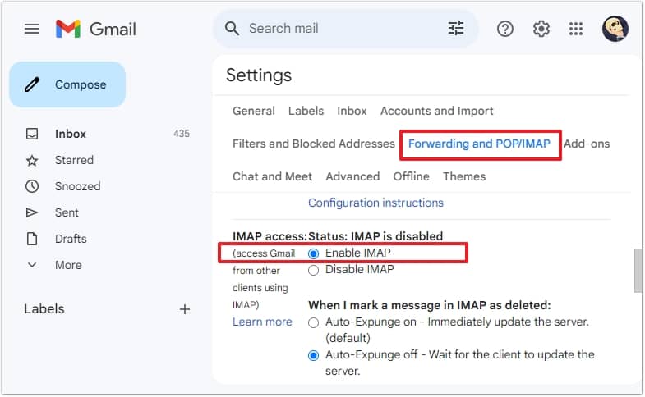Viewport: 645px width, 397px height.
Task: Open the Offline settings tab
Action: coord(411,176)
